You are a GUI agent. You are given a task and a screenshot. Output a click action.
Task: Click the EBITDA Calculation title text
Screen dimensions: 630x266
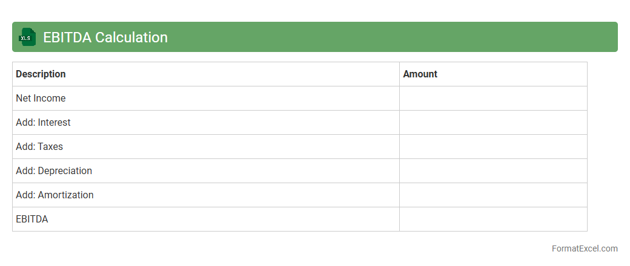(105, 37)
